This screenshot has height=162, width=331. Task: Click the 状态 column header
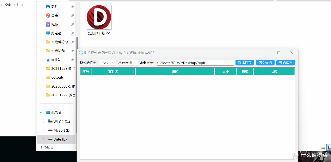(x=274, y=72)
